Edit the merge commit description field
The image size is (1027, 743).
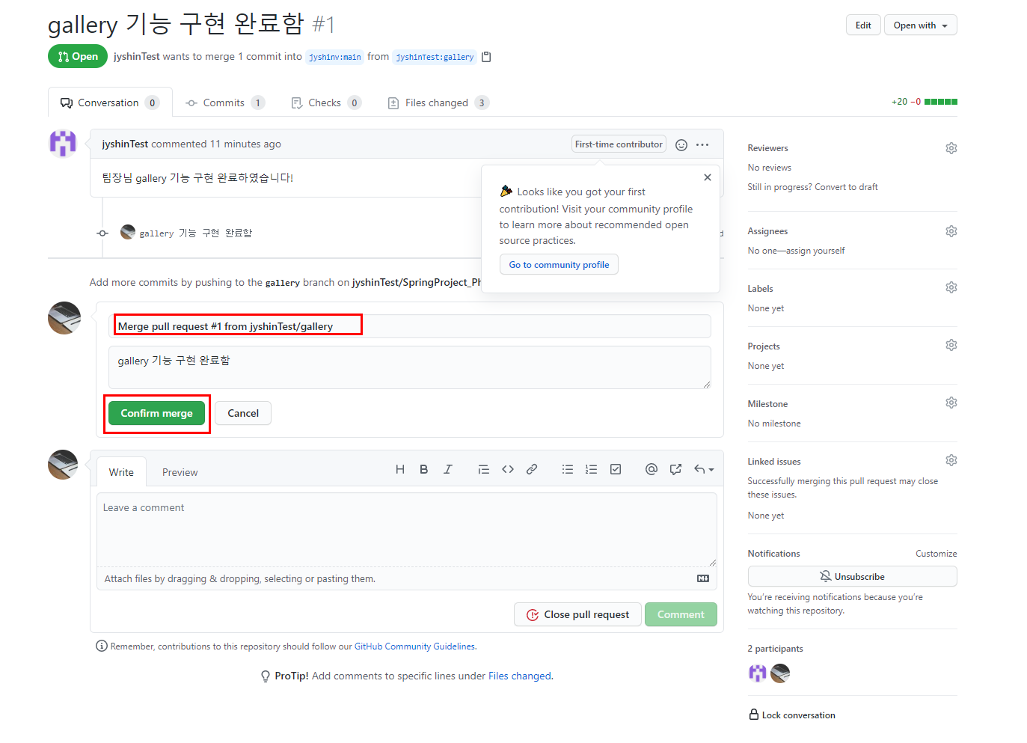410,367
